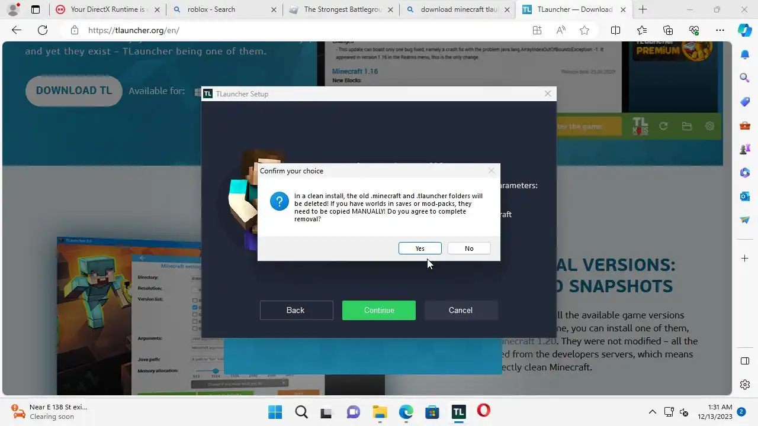Open taskbar Search
Image resolution: width=758 pixels, height=426 pixels.
(x=301, y=412)
